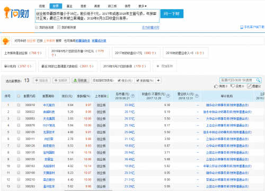Open stock link 中元股份
Image resolution: width=265 pixels, height=191 pixels.
coord(49,105)
